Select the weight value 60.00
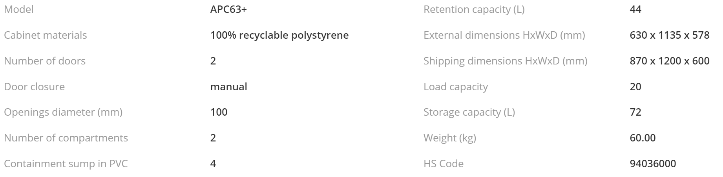The height and width of the screenshot is (177, 723). coord(643,138)
